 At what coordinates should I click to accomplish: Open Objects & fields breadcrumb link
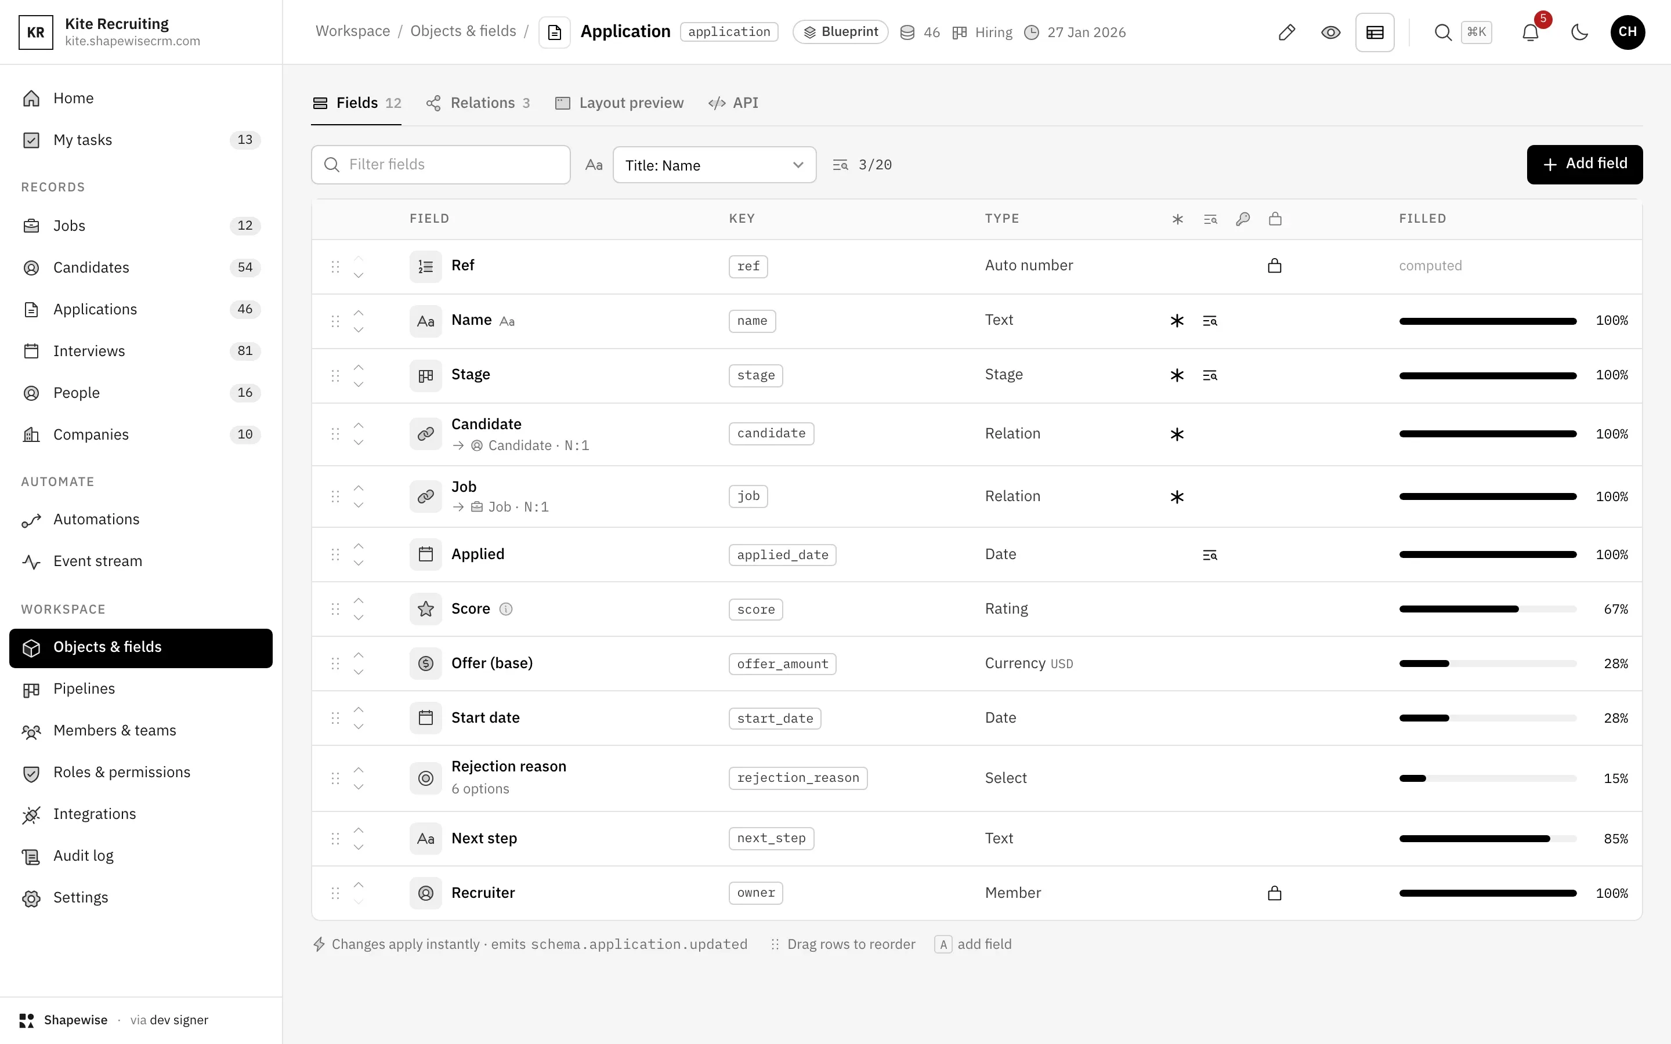(x=464, y=31)
